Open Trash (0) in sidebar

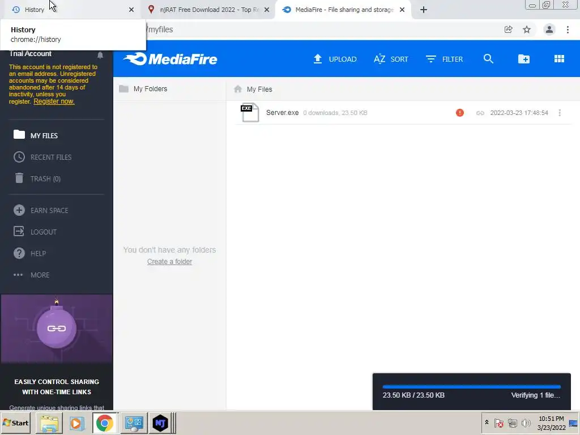[37, 178]
